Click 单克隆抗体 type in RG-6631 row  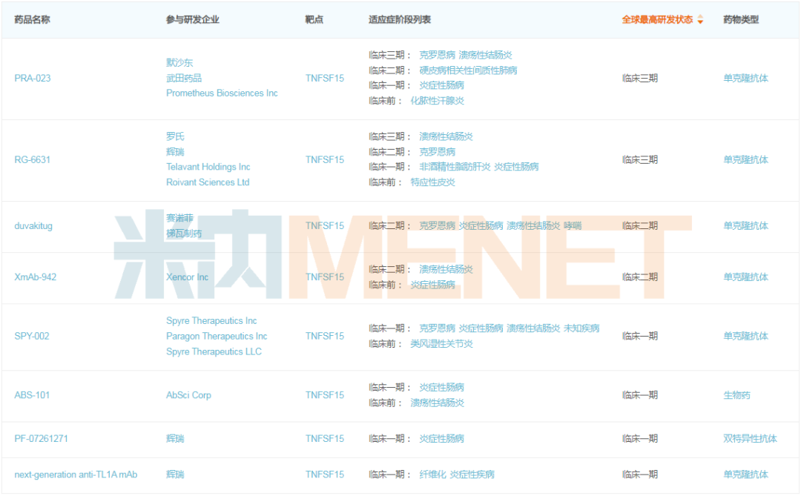pos(746,159)
